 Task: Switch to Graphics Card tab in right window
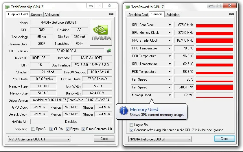(x=138, y=15)
